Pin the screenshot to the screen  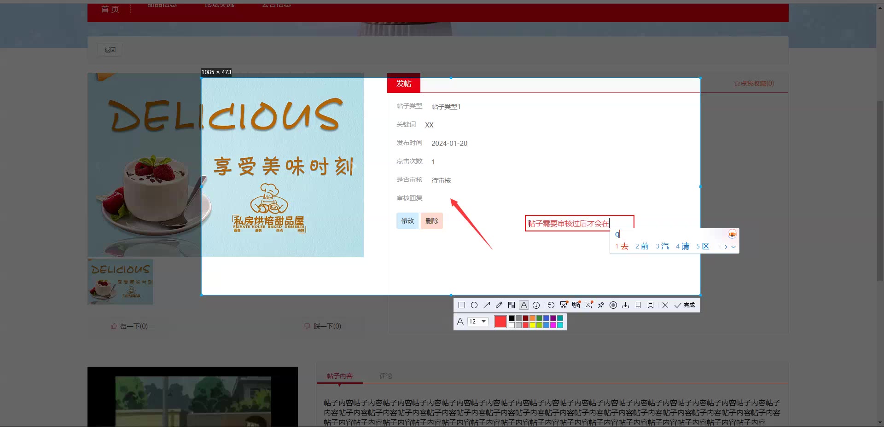point(601,305)
